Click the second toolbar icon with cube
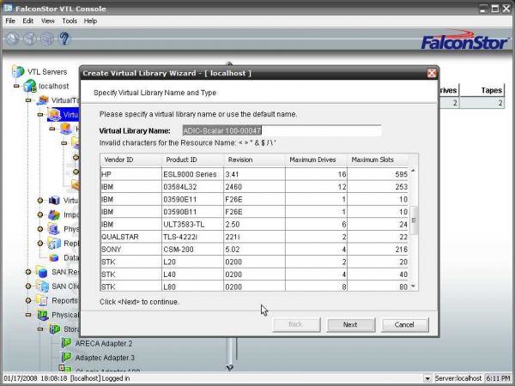This screenshot has width=515, height=386. (x=30, y=39)
